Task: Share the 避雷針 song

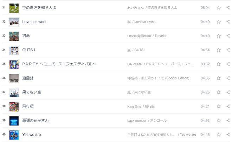Action: pyautogui.click(x=228, y=78)
